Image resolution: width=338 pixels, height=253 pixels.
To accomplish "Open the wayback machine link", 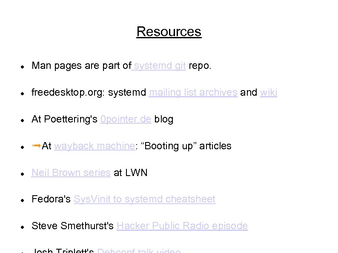I will click(x=95, y=146).
